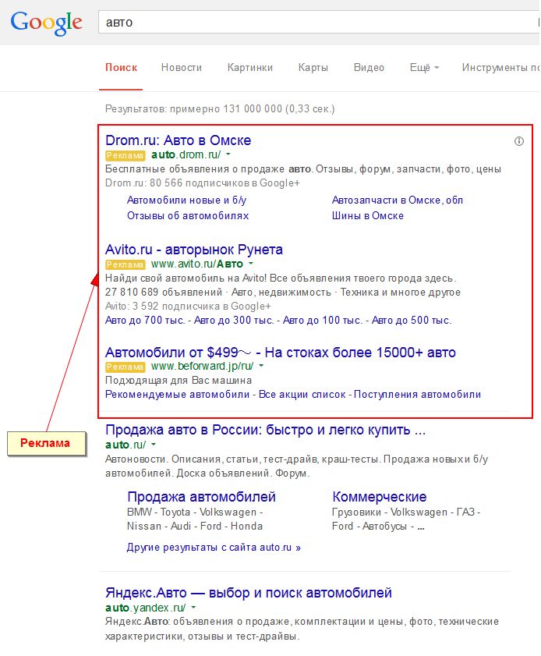Open the Инструменты поиска option
Screen dimensions: 541x656
tap(501, 67)
